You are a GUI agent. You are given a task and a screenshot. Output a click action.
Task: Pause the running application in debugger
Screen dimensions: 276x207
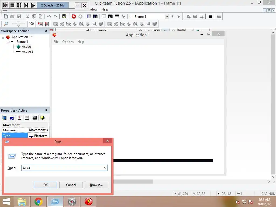(x=19, y=5)
